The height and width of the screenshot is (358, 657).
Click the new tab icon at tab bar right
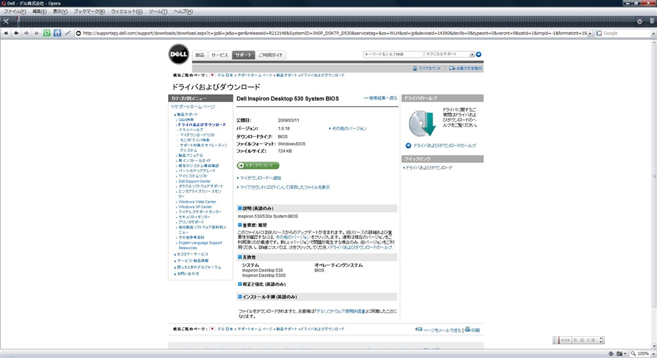pyautogui.click(x=640, y=21)
